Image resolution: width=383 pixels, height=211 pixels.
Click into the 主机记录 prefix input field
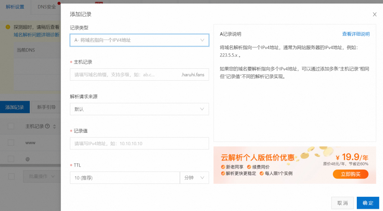[123, 75]
